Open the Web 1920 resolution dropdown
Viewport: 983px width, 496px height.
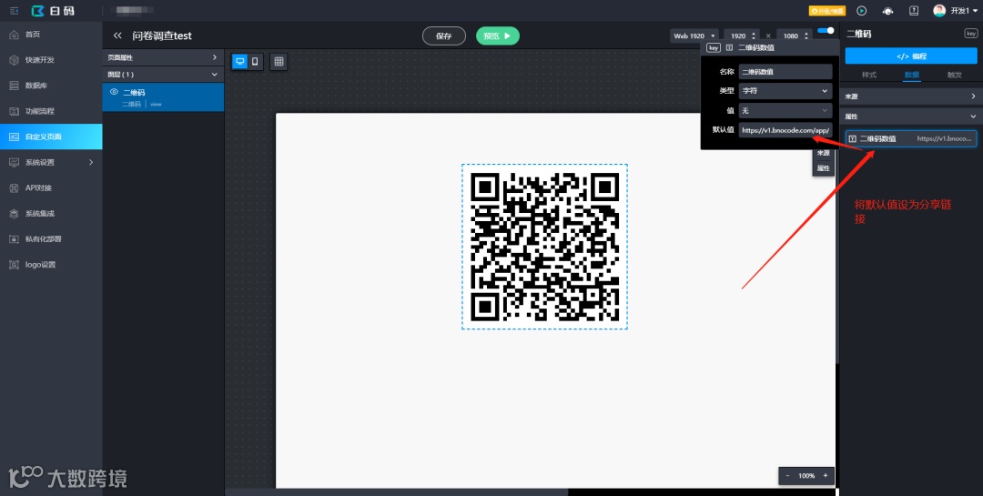point(694,36)
